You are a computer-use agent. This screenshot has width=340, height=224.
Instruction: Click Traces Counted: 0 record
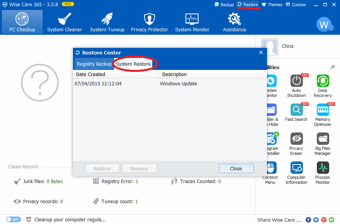click(196, 181)
